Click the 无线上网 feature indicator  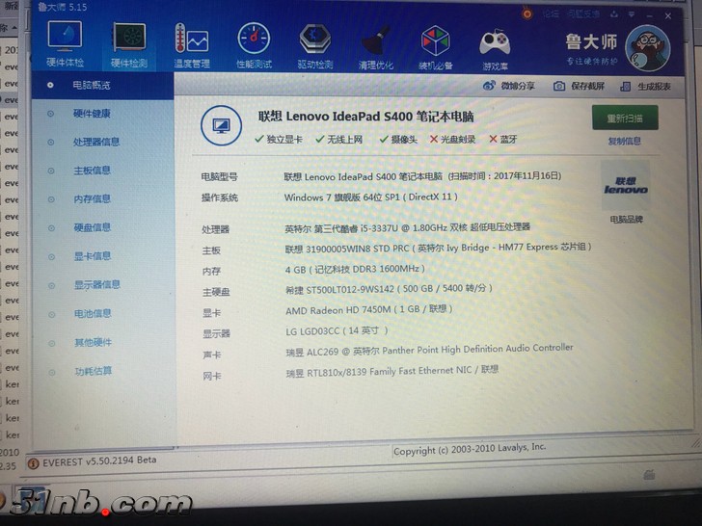[338, 139]
